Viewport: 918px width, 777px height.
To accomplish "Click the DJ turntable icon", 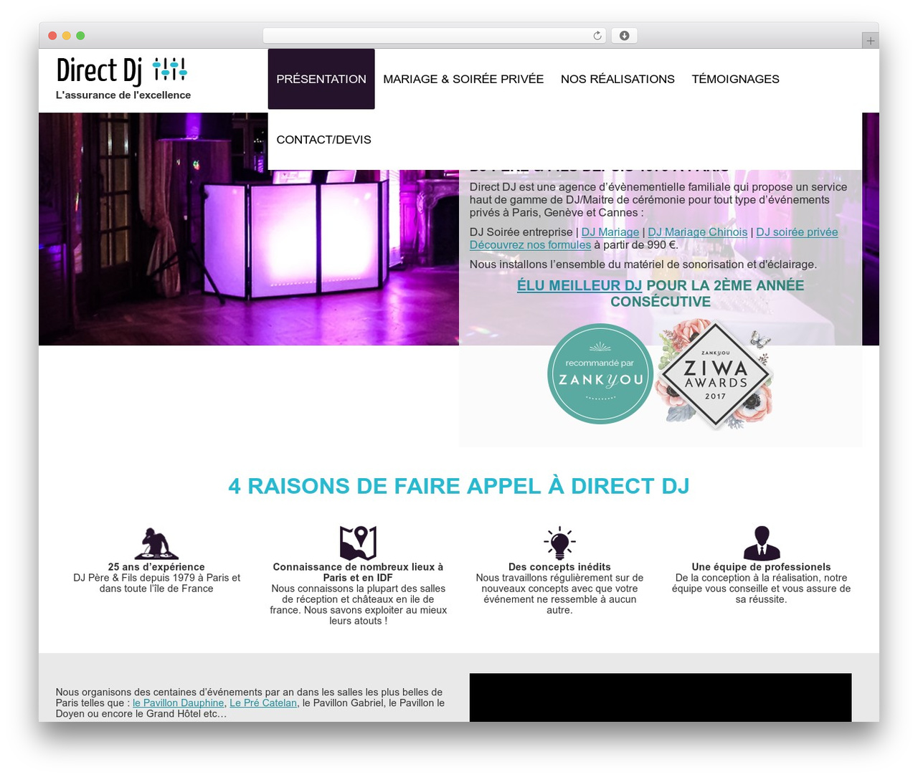I will [x=156, y=543].
